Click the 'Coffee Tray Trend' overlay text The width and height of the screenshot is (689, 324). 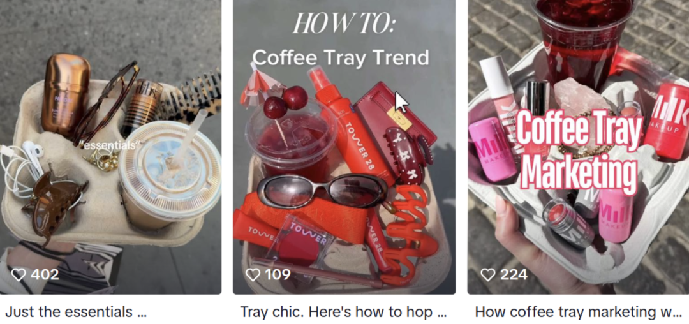click(341, 57)
